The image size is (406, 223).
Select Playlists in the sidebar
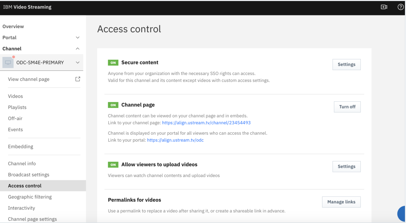coord(17,107)
